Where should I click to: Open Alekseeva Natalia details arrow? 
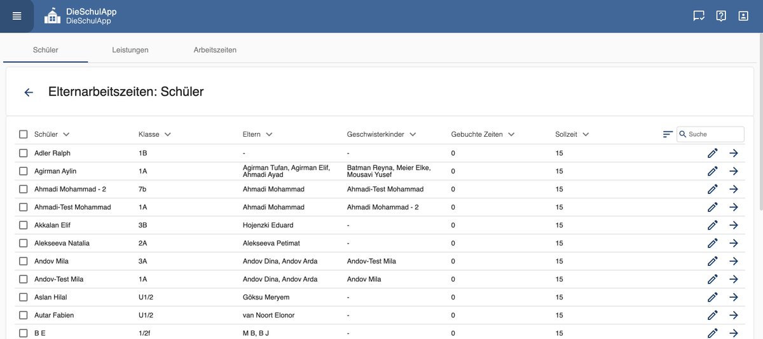[x=734, y=243]
